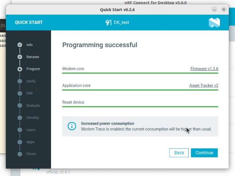Screen dimensions: 235x176
Task: Click the Continue button
Action: 204,153
